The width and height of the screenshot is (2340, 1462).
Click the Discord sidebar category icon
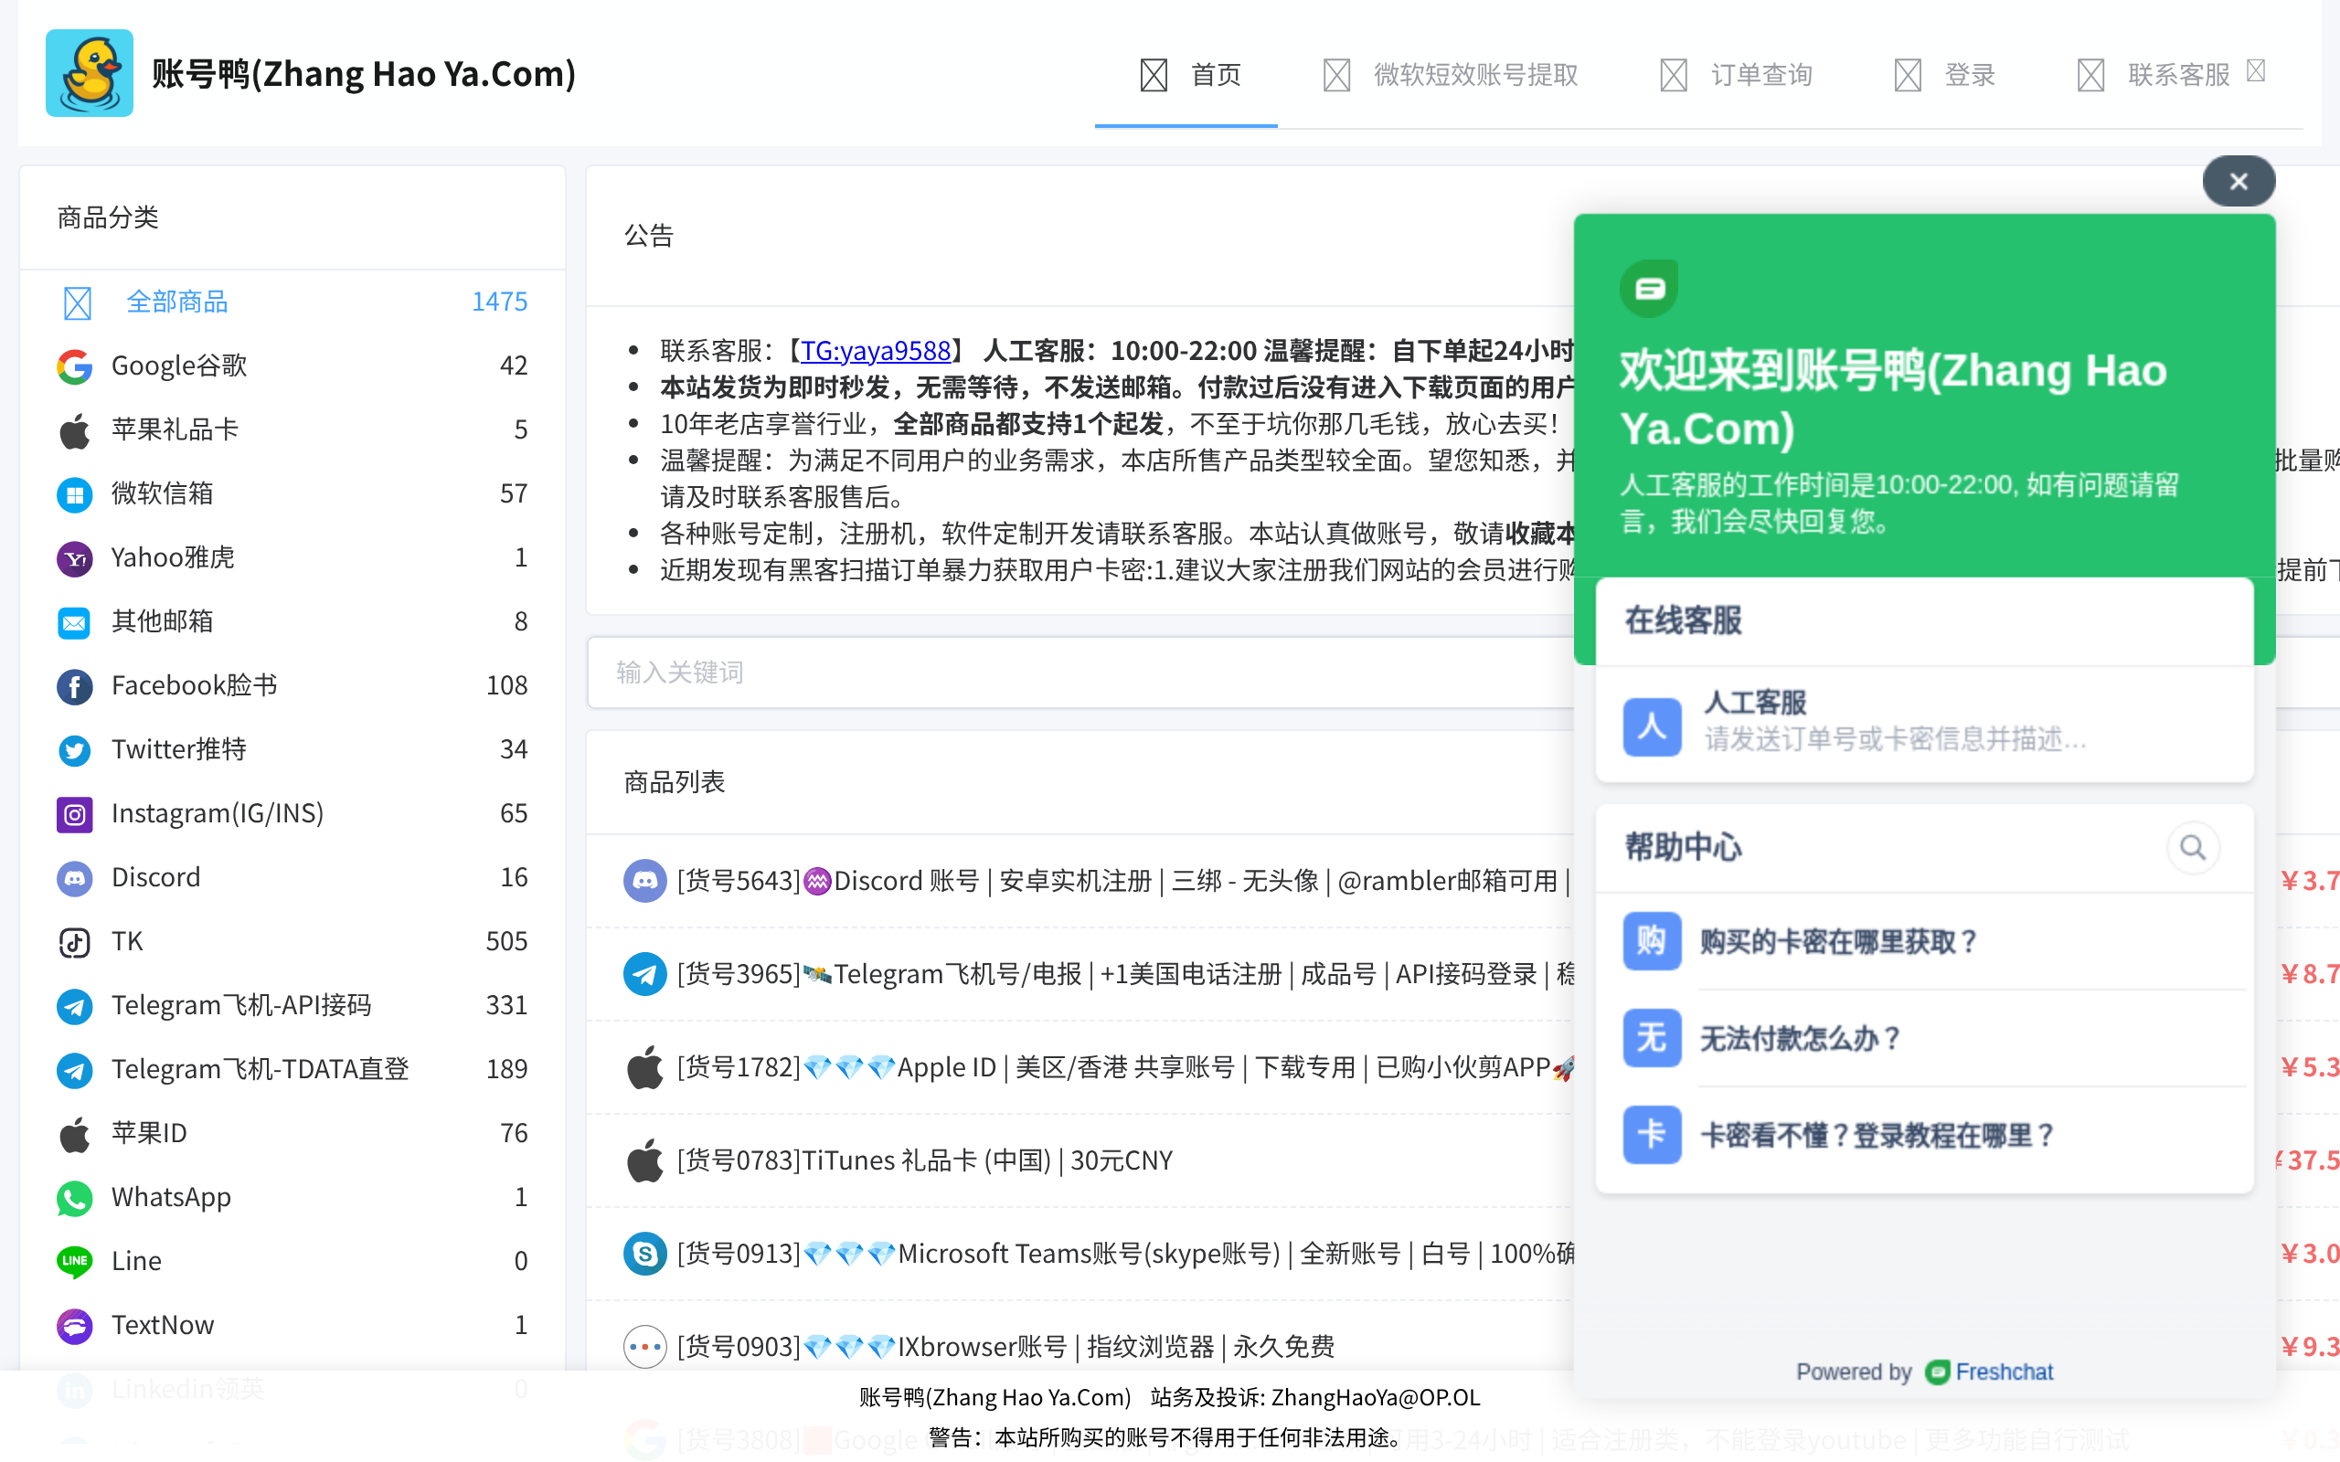(x=74, y=878)
